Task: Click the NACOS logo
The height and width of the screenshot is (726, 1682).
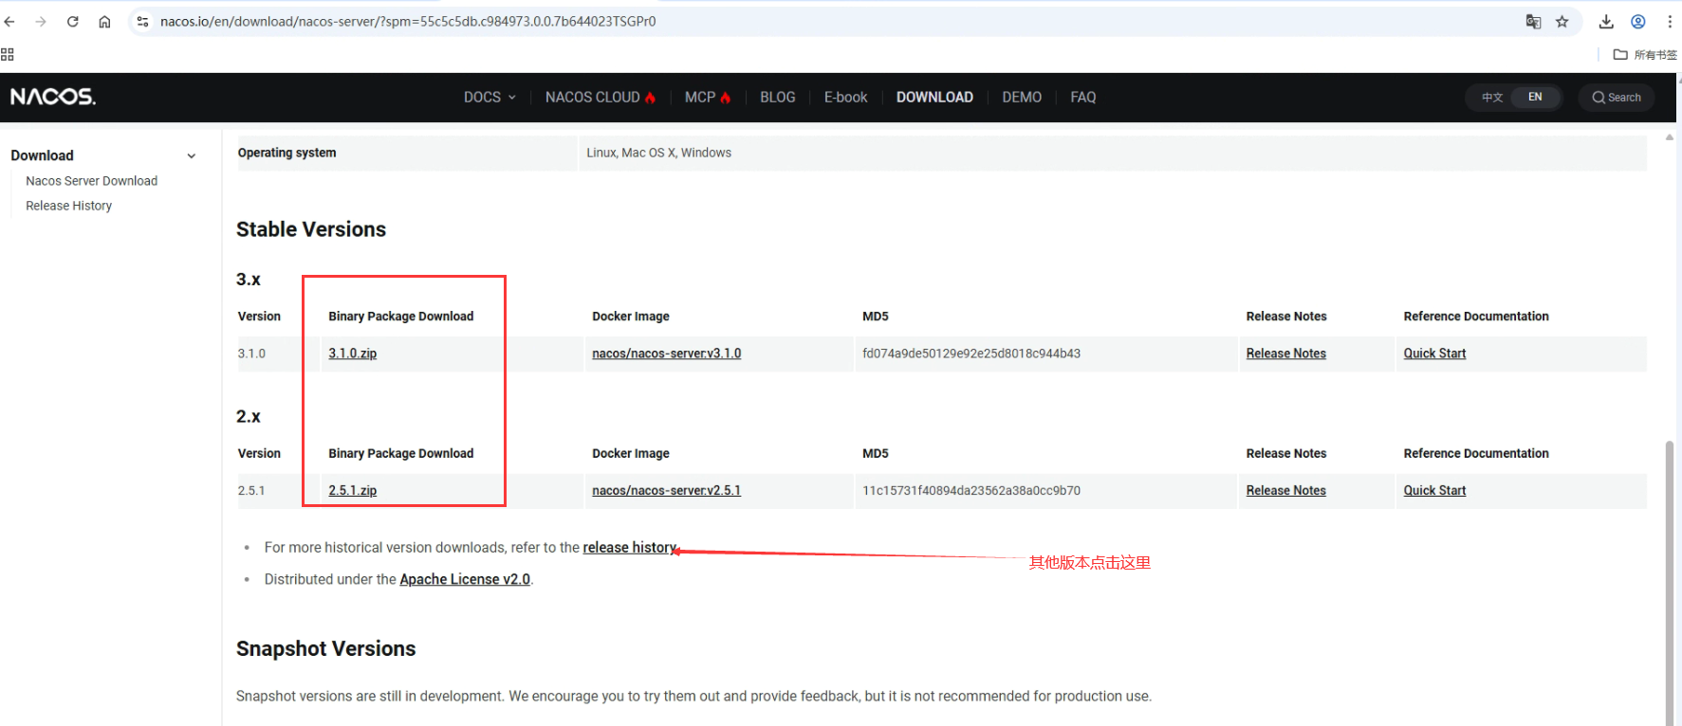Action: point(53,97)
